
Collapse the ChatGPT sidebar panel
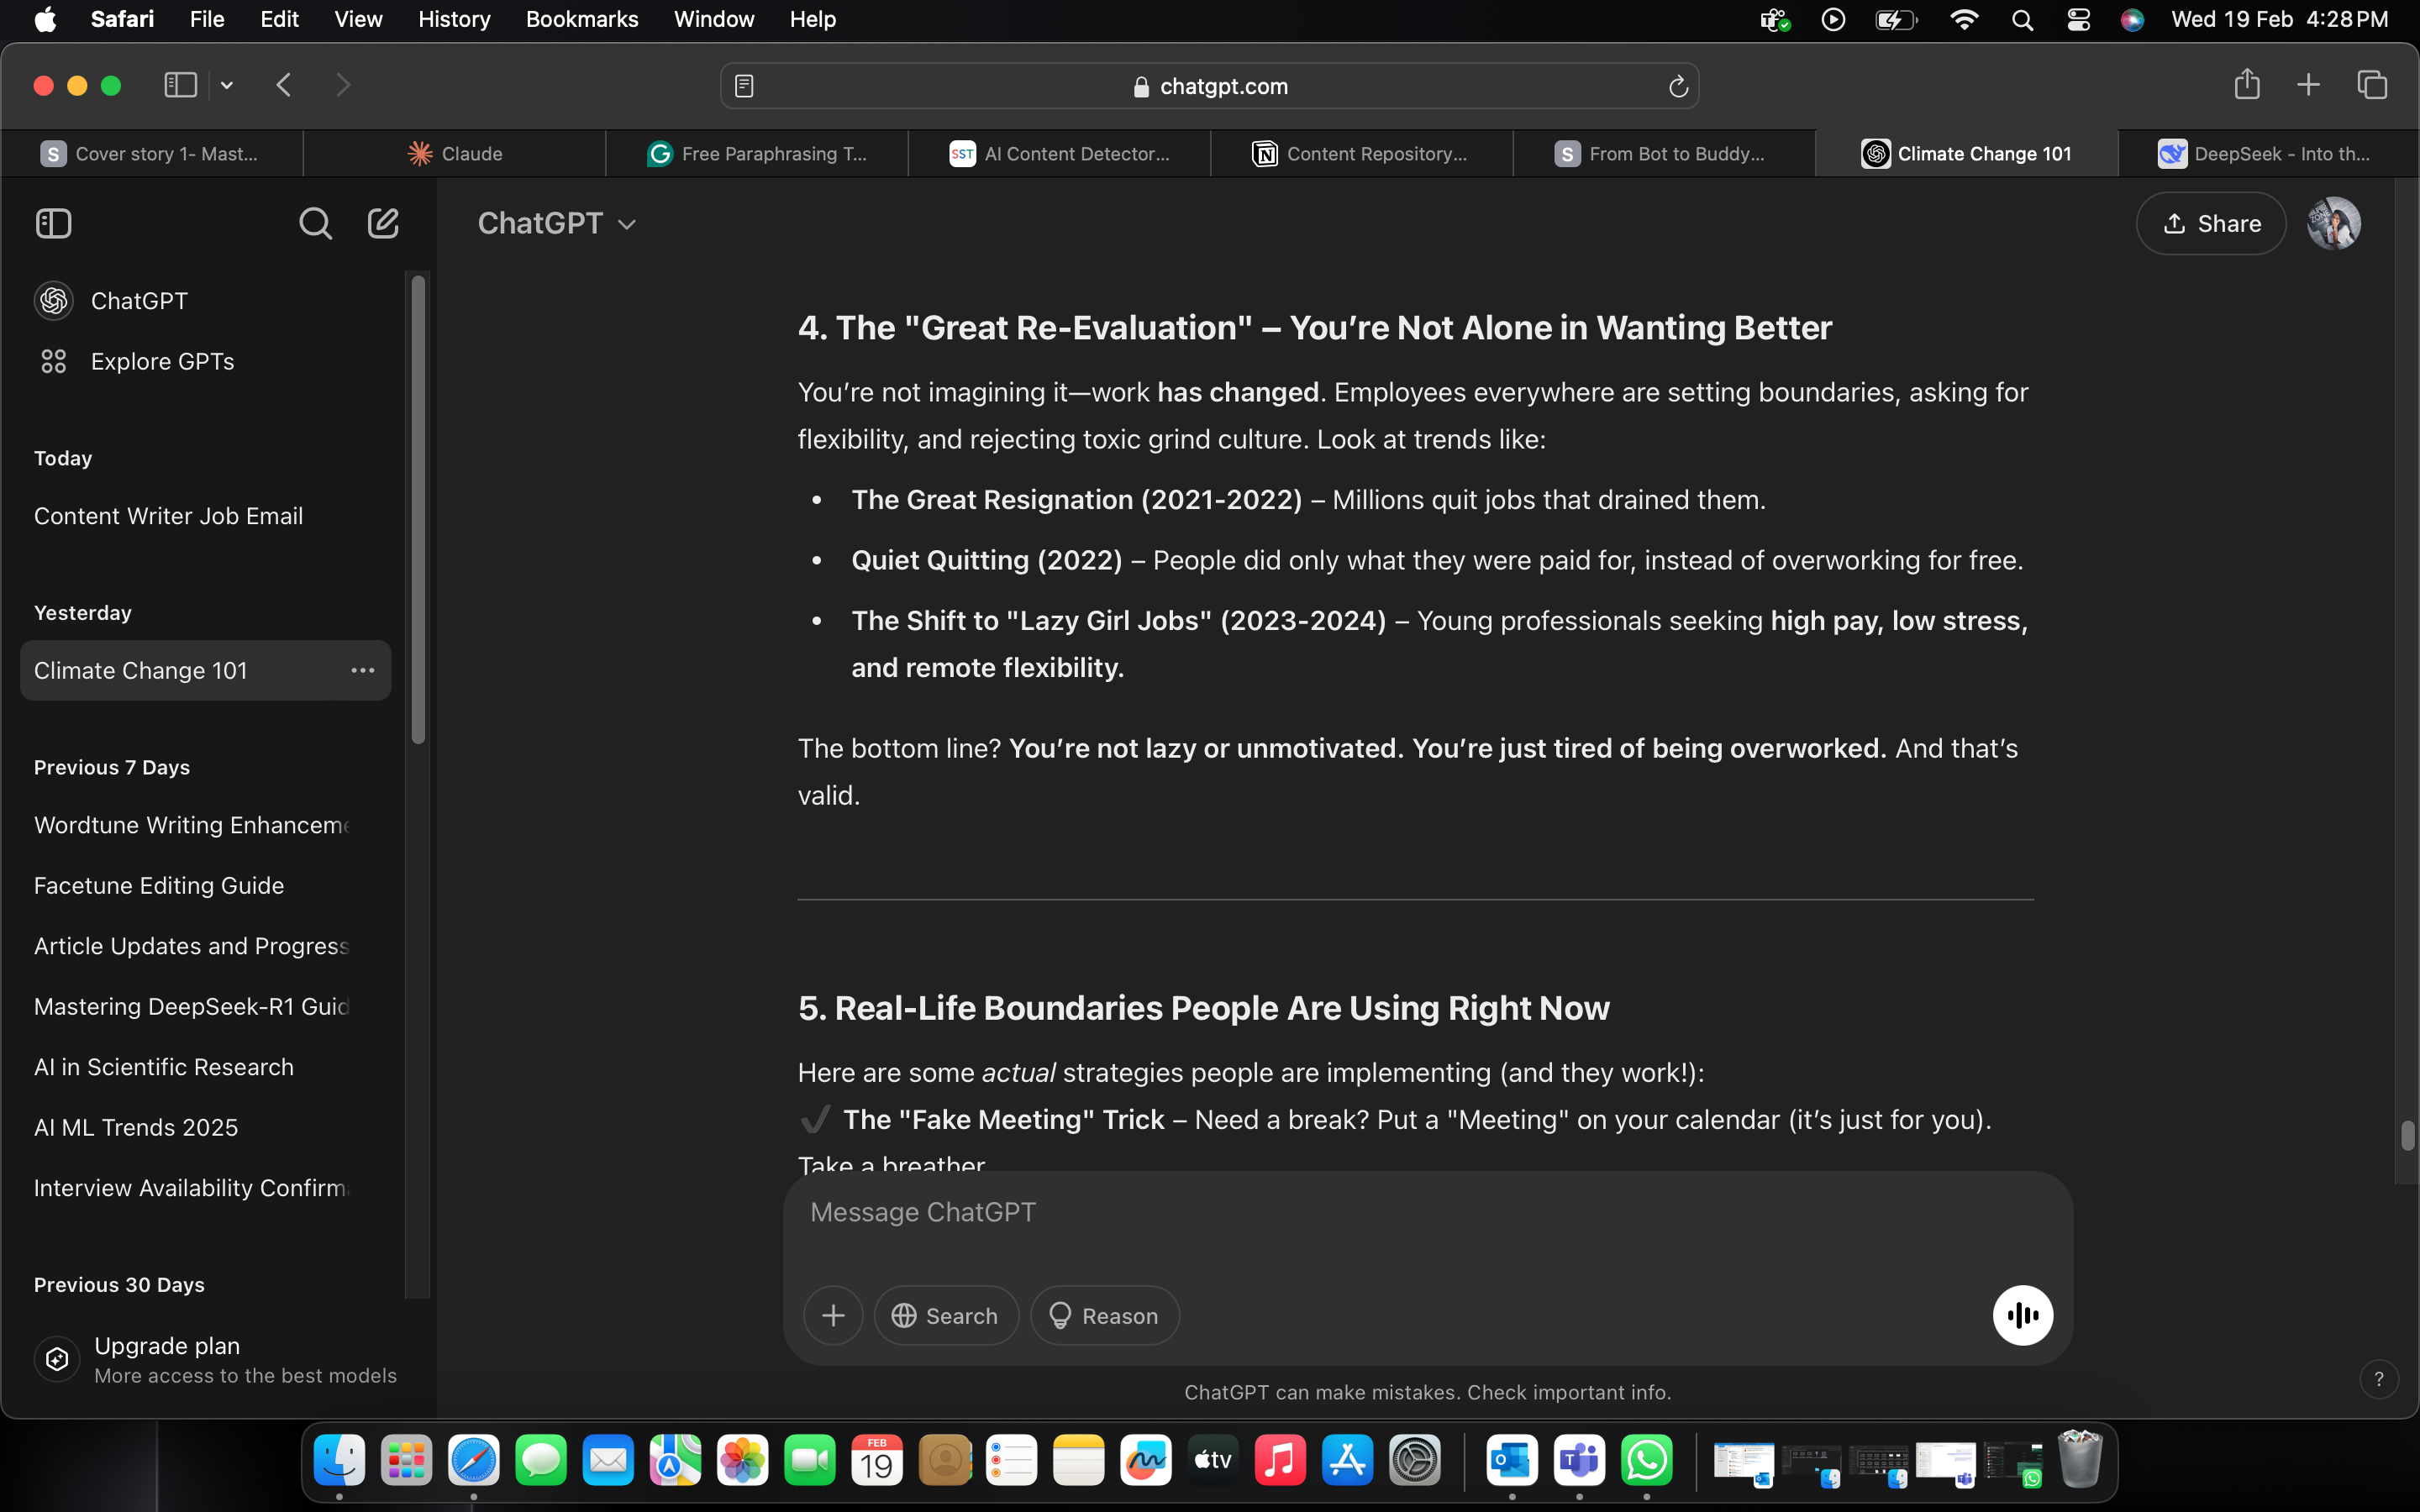coord(53,223)
